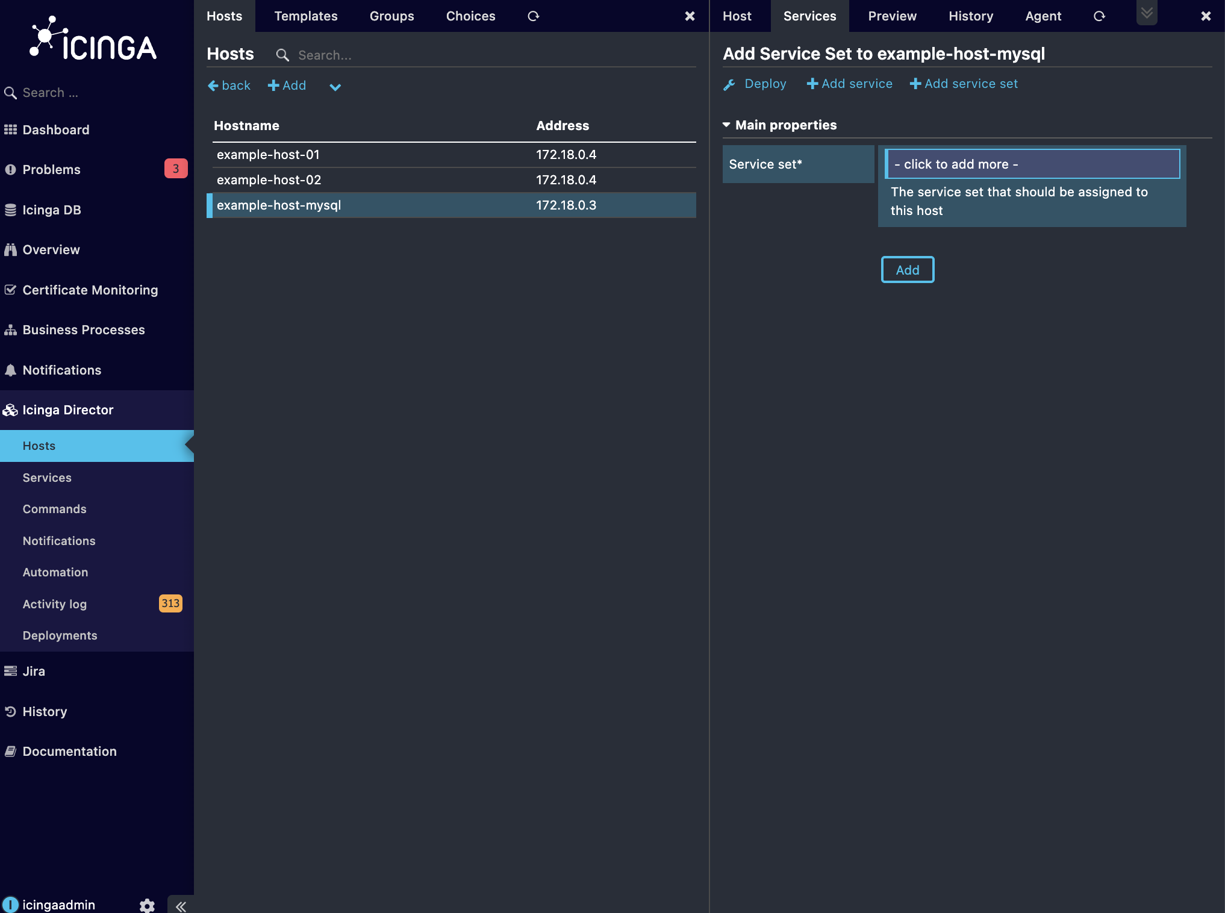Click the orange 313 activity badge
1225x913 pixels.
170,603
